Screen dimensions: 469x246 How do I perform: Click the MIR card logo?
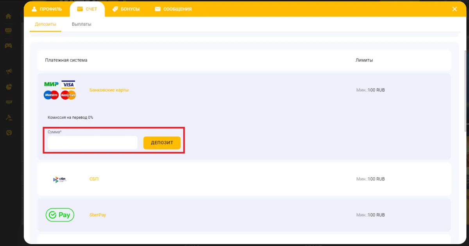pos(51,84)
